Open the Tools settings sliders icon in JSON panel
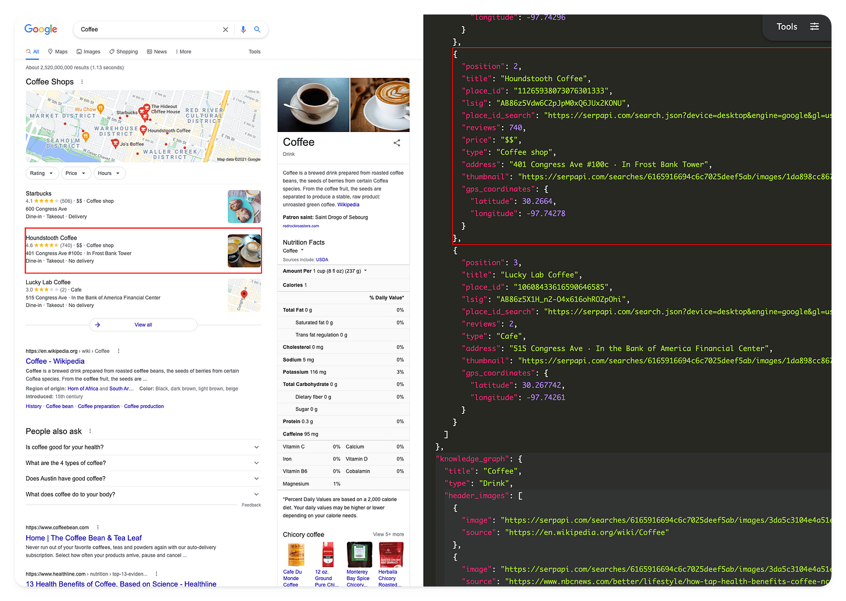 (x=815, y=27)
